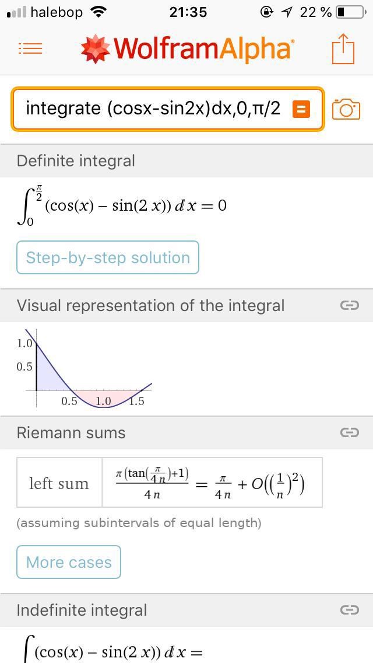
Task: Expand More cases for Riemann sums
Action: (69, 562)
